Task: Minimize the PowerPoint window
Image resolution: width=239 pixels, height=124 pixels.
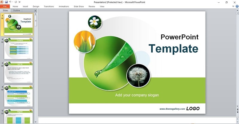Action: click(219, 2)
